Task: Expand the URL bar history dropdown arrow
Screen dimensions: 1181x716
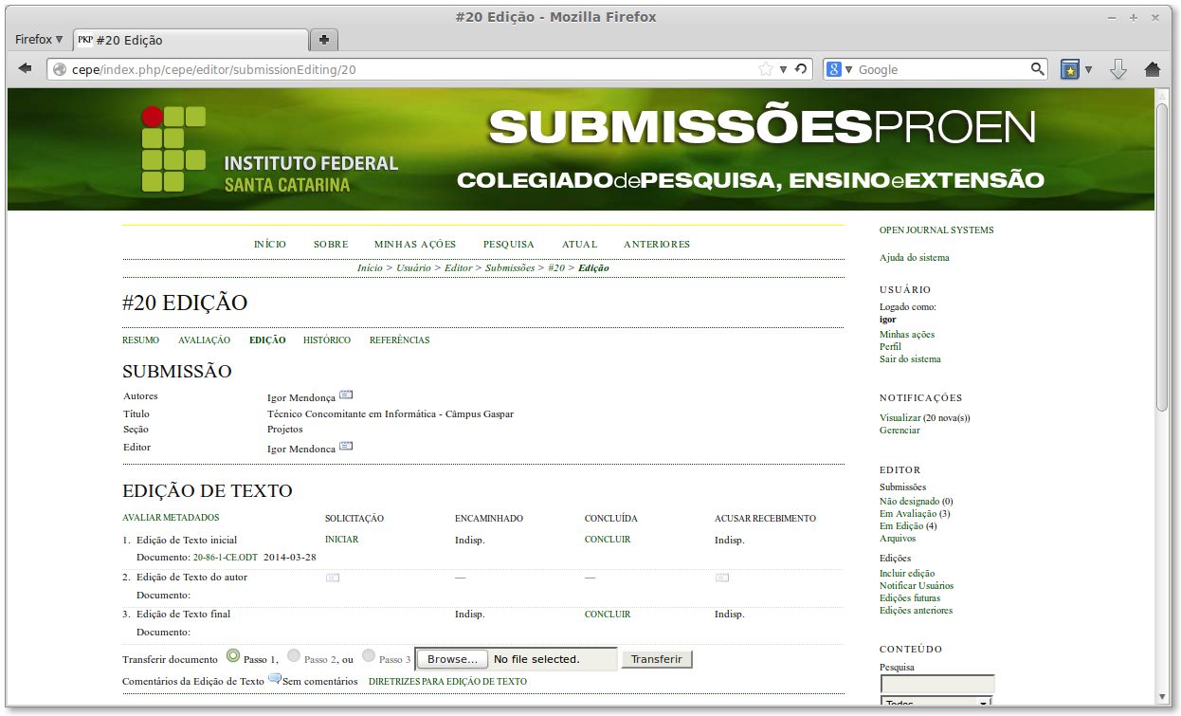Action: (x=784, y=69)
